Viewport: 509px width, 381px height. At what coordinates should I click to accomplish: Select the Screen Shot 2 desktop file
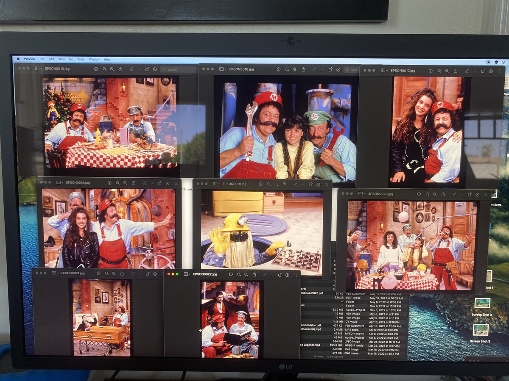coord(481,306)
